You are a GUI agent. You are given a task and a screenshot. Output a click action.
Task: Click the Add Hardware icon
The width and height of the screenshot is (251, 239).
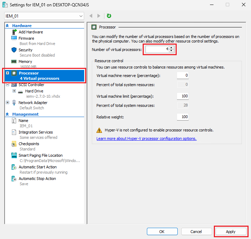click(14, 32)
